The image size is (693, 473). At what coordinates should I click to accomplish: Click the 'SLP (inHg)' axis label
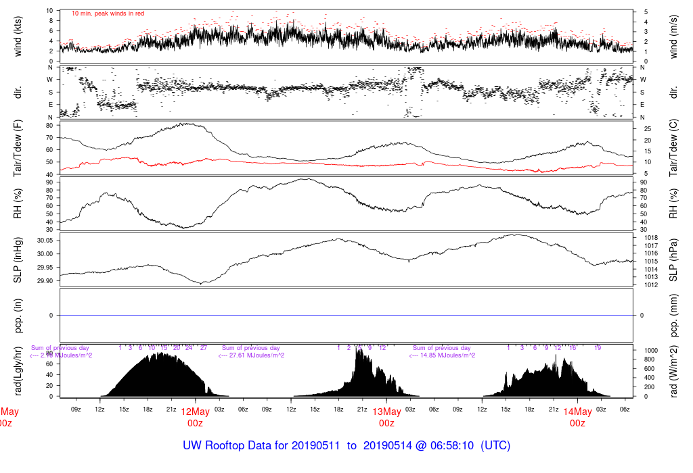point(18,260)
